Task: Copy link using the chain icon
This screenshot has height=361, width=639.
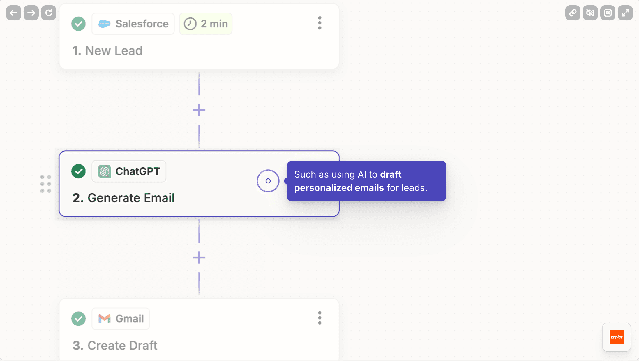Action: 573,13
